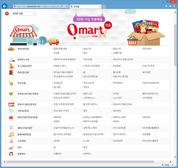Image resolution: width=178 pixels, height=168 pixels.
Task: Click the cookie icon for 과자/씨리얼
Action: click(x=11, y=49)
